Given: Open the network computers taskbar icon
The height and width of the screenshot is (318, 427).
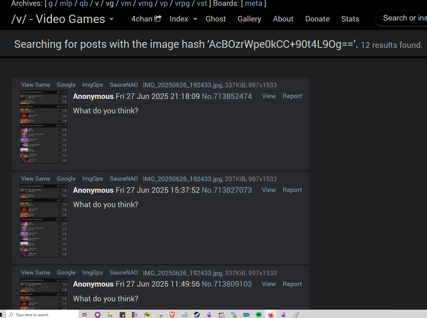Looking at the screenshot, I should [234, 315].
